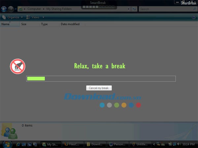Click the orange dot
Image resolution: width=198 pixels, height=148 pixels.
coord(124,105)
